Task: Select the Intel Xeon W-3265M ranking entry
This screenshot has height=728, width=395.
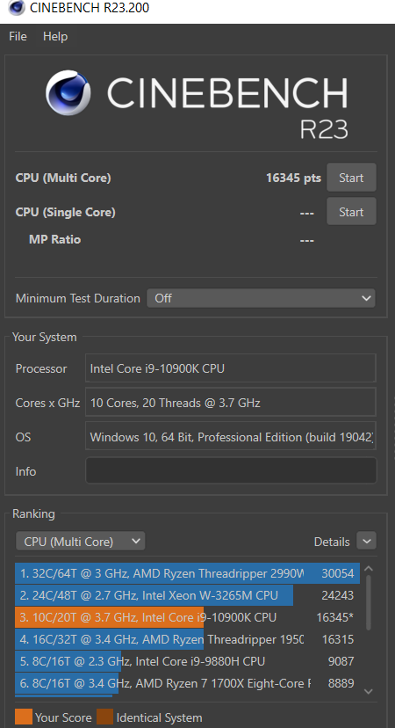Action: coord(187,595)
